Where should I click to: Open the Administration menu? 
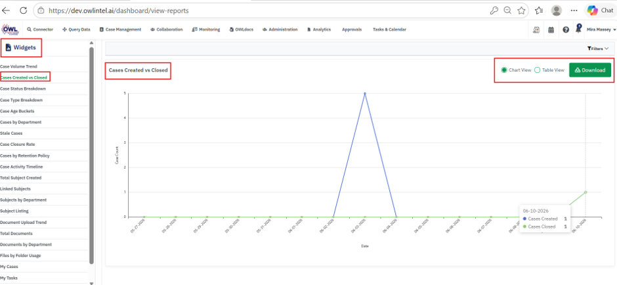coord(280,30)
